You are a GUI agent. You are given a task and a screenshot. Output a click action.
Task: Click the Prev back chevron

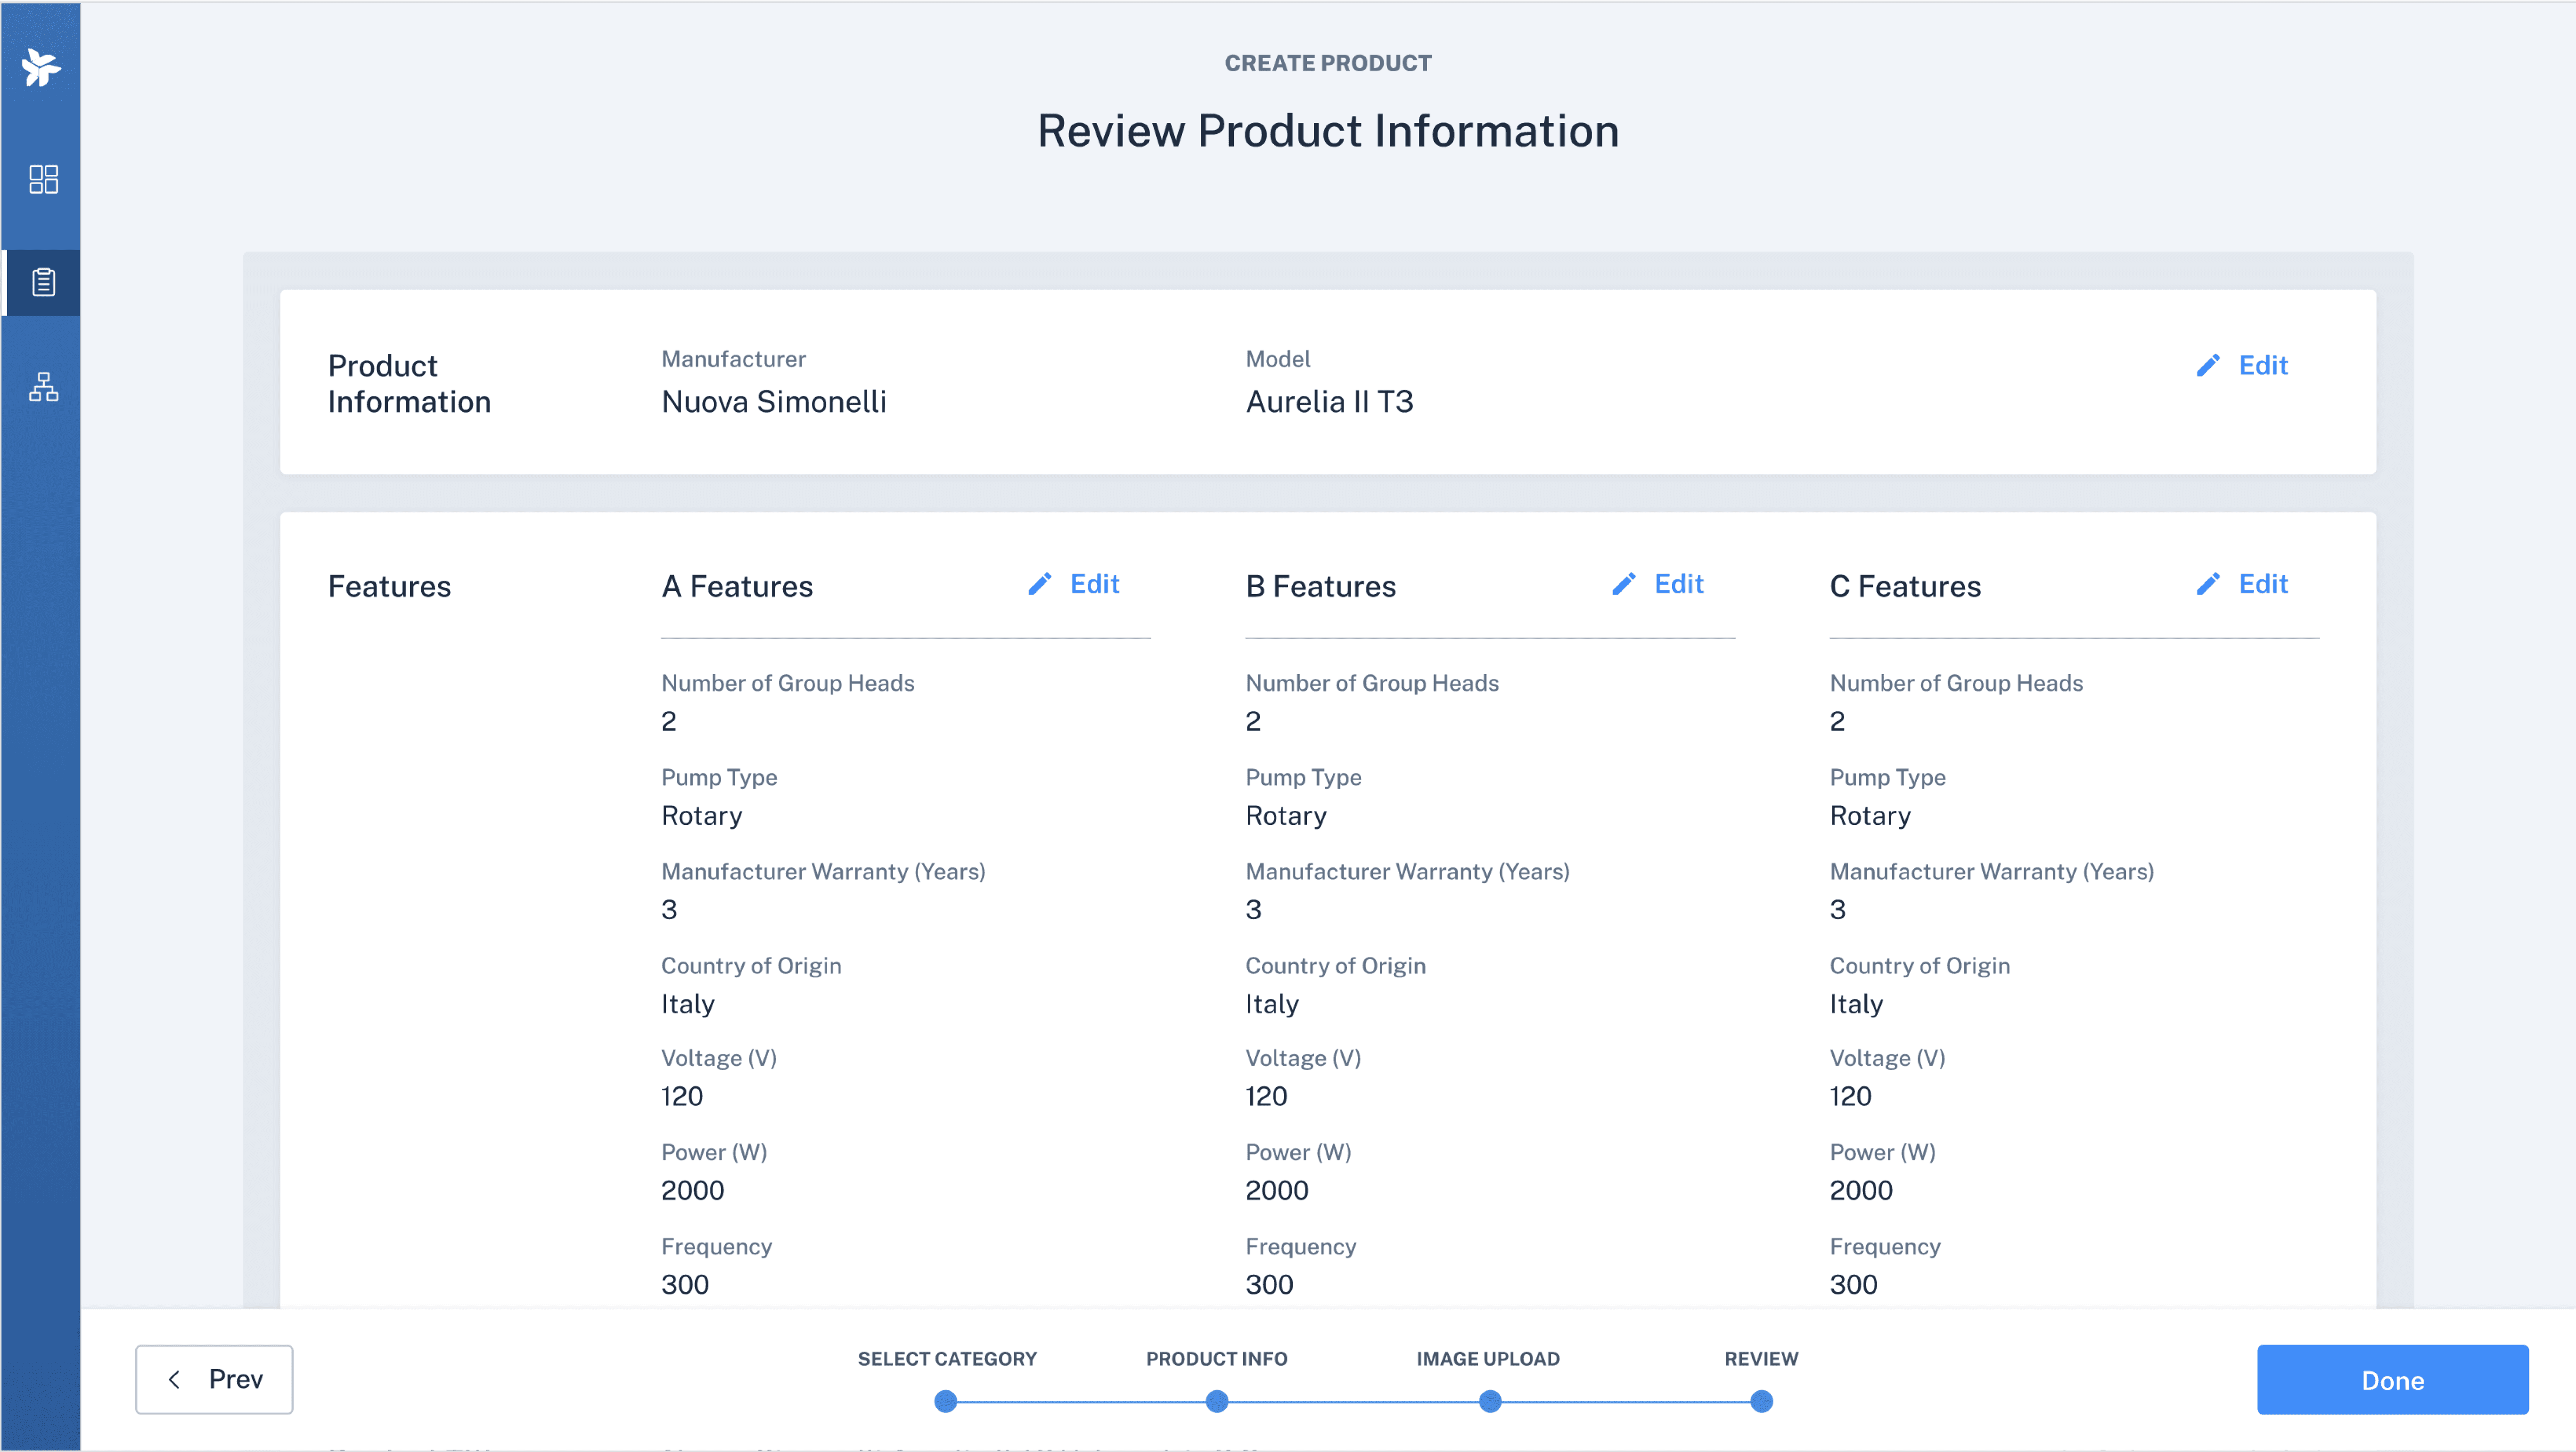174,1379
